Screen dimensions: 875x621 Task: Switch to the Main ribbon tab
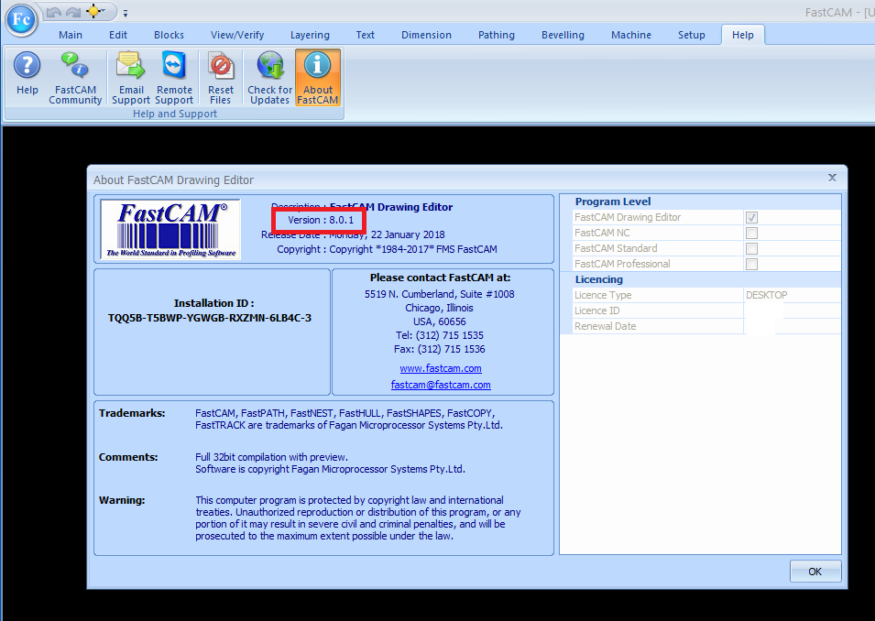pyautogui.click(x=71, y=35)
